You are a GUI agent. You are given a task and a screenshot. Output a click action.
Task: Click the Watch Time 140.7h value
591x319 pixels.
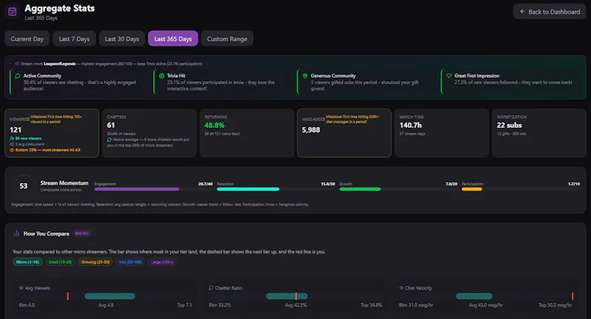coord(411,125)
